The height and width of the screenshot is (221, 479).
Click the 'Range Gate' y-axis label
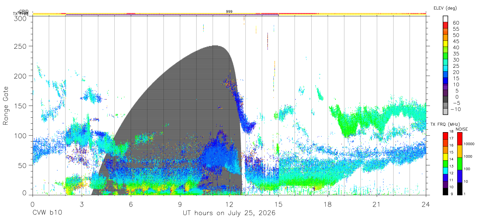point(6,106)
